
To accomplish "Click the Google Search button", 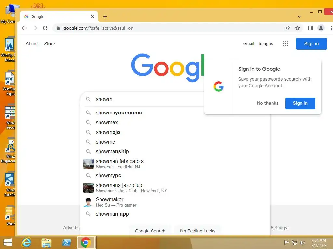I will tap(150, 231).
